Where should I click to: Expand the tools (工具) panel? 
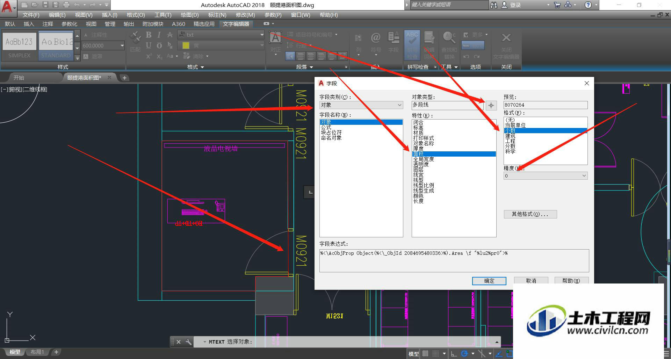449,67
